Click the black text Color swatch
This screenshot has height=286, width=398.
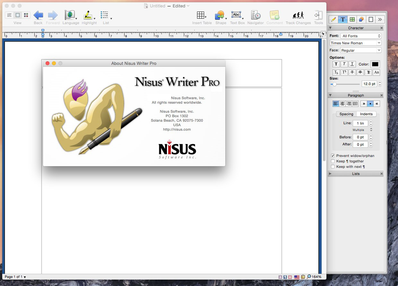click(x=375, y=64)
